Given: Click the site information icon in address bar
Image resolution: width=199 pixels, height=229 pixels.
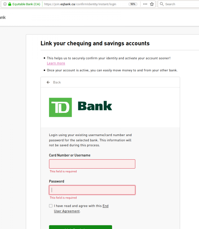Looking at the screenshot, I should [5, 4].
